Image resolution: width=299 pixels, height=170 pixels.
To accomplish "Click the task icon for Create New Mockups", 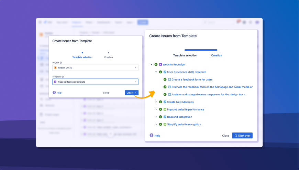I will tap(165, 102).
